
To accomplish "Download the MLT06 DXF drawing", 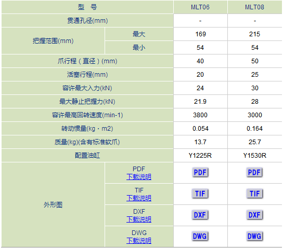I will 200,215.
